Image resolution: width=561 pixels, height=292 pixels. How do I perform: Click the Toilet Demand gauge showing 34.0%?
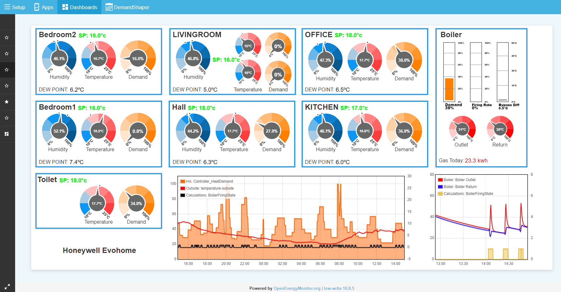coord(136,203)
